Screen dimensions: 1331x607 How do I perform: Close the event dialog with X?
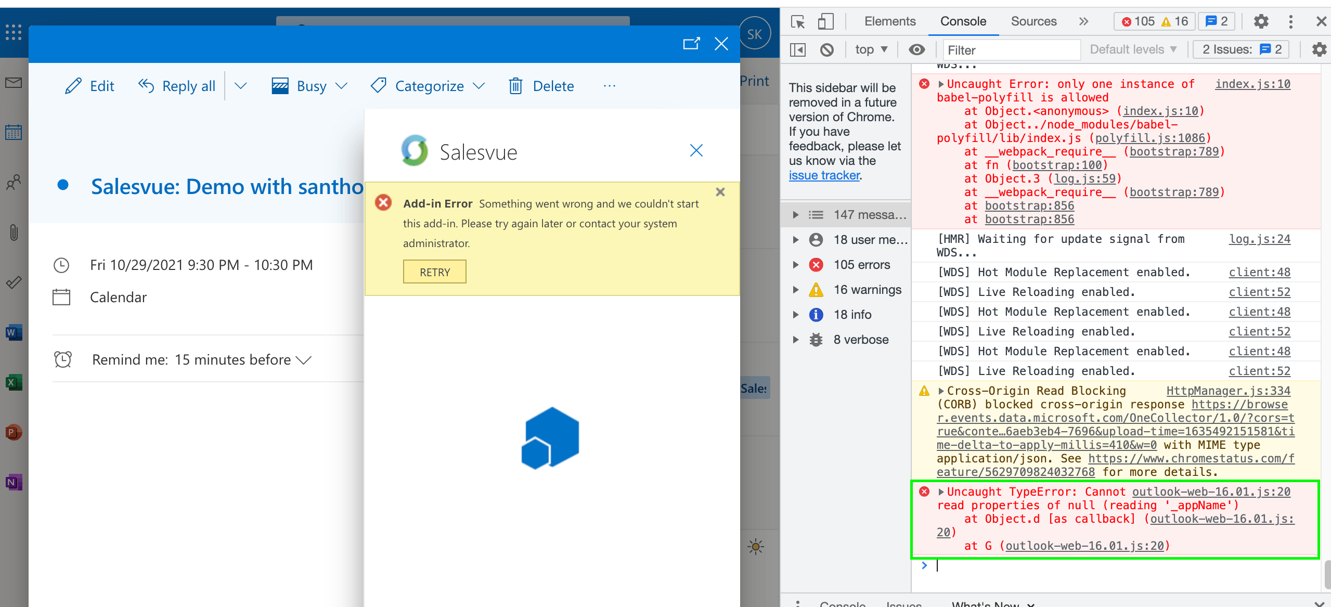(721, 43)
